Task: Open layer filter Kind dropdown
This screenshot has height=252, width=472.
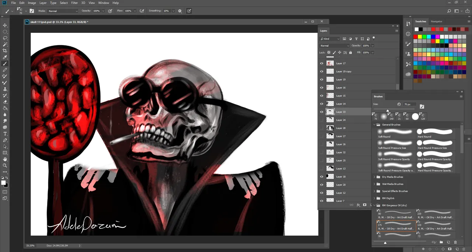Action: click(330, 39)
